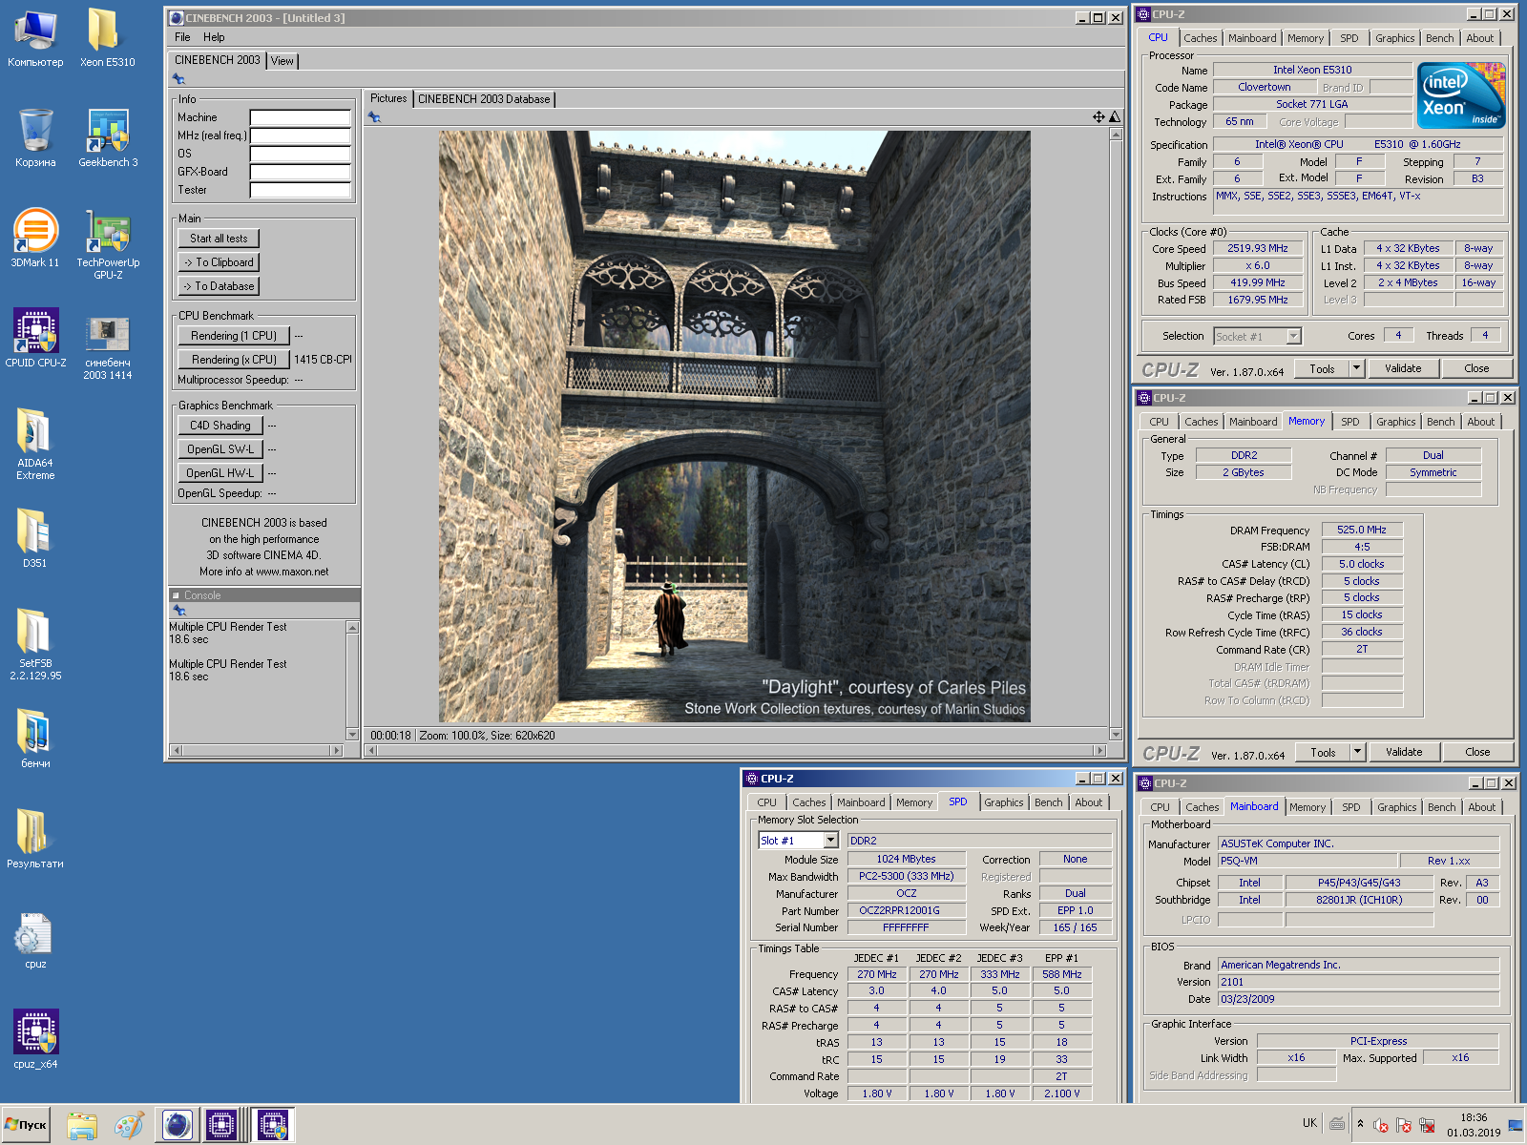Select the бенчи folder icon
The image size is (1527, 1145).
pos(35,739)
